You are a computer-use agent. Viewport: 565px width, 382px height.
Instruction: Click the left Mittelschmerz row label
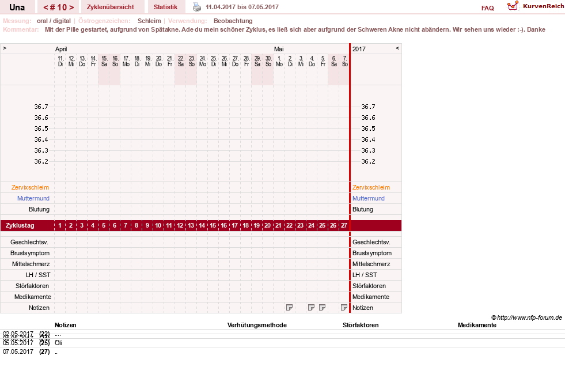31,264
